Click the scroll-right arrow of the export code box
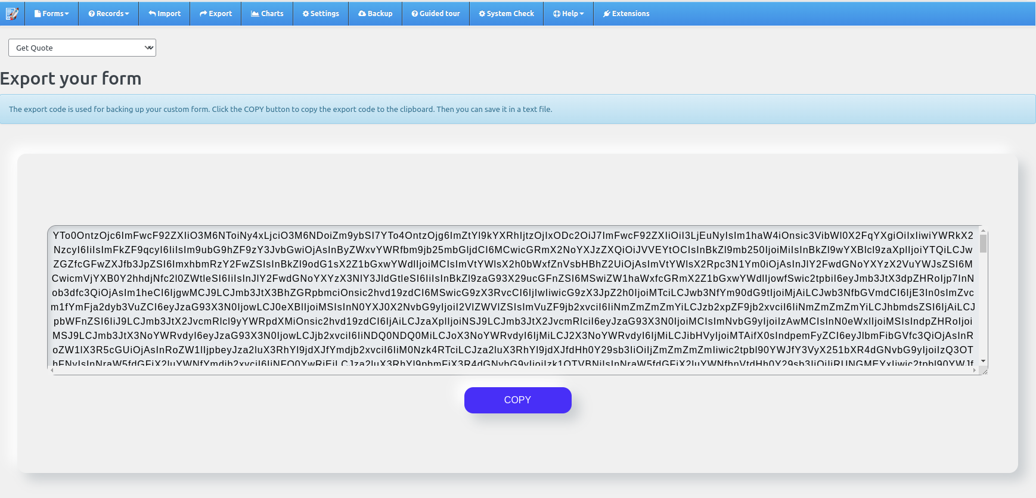This screenshot has width=1036, height=498. click(x=975, y=371)
